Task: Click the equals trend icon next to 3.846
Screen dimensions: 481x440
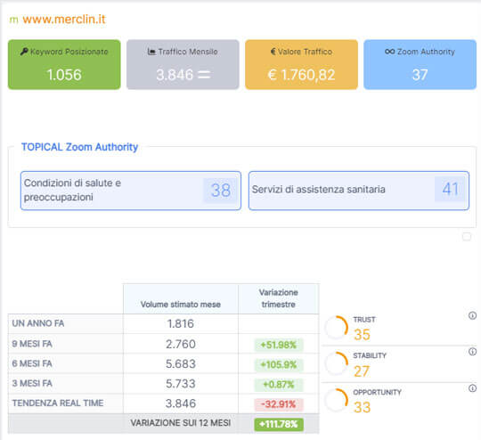Action: point(204,75)
